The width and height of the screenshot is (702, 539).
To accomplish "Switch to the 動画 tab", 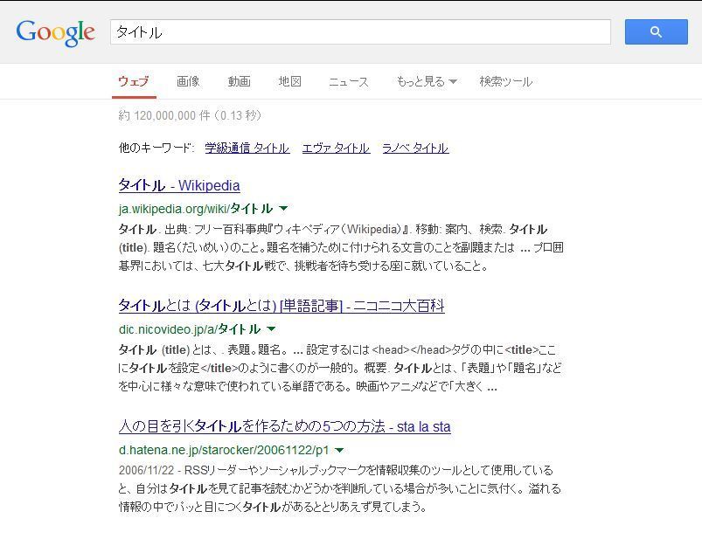I will (239, 81).
